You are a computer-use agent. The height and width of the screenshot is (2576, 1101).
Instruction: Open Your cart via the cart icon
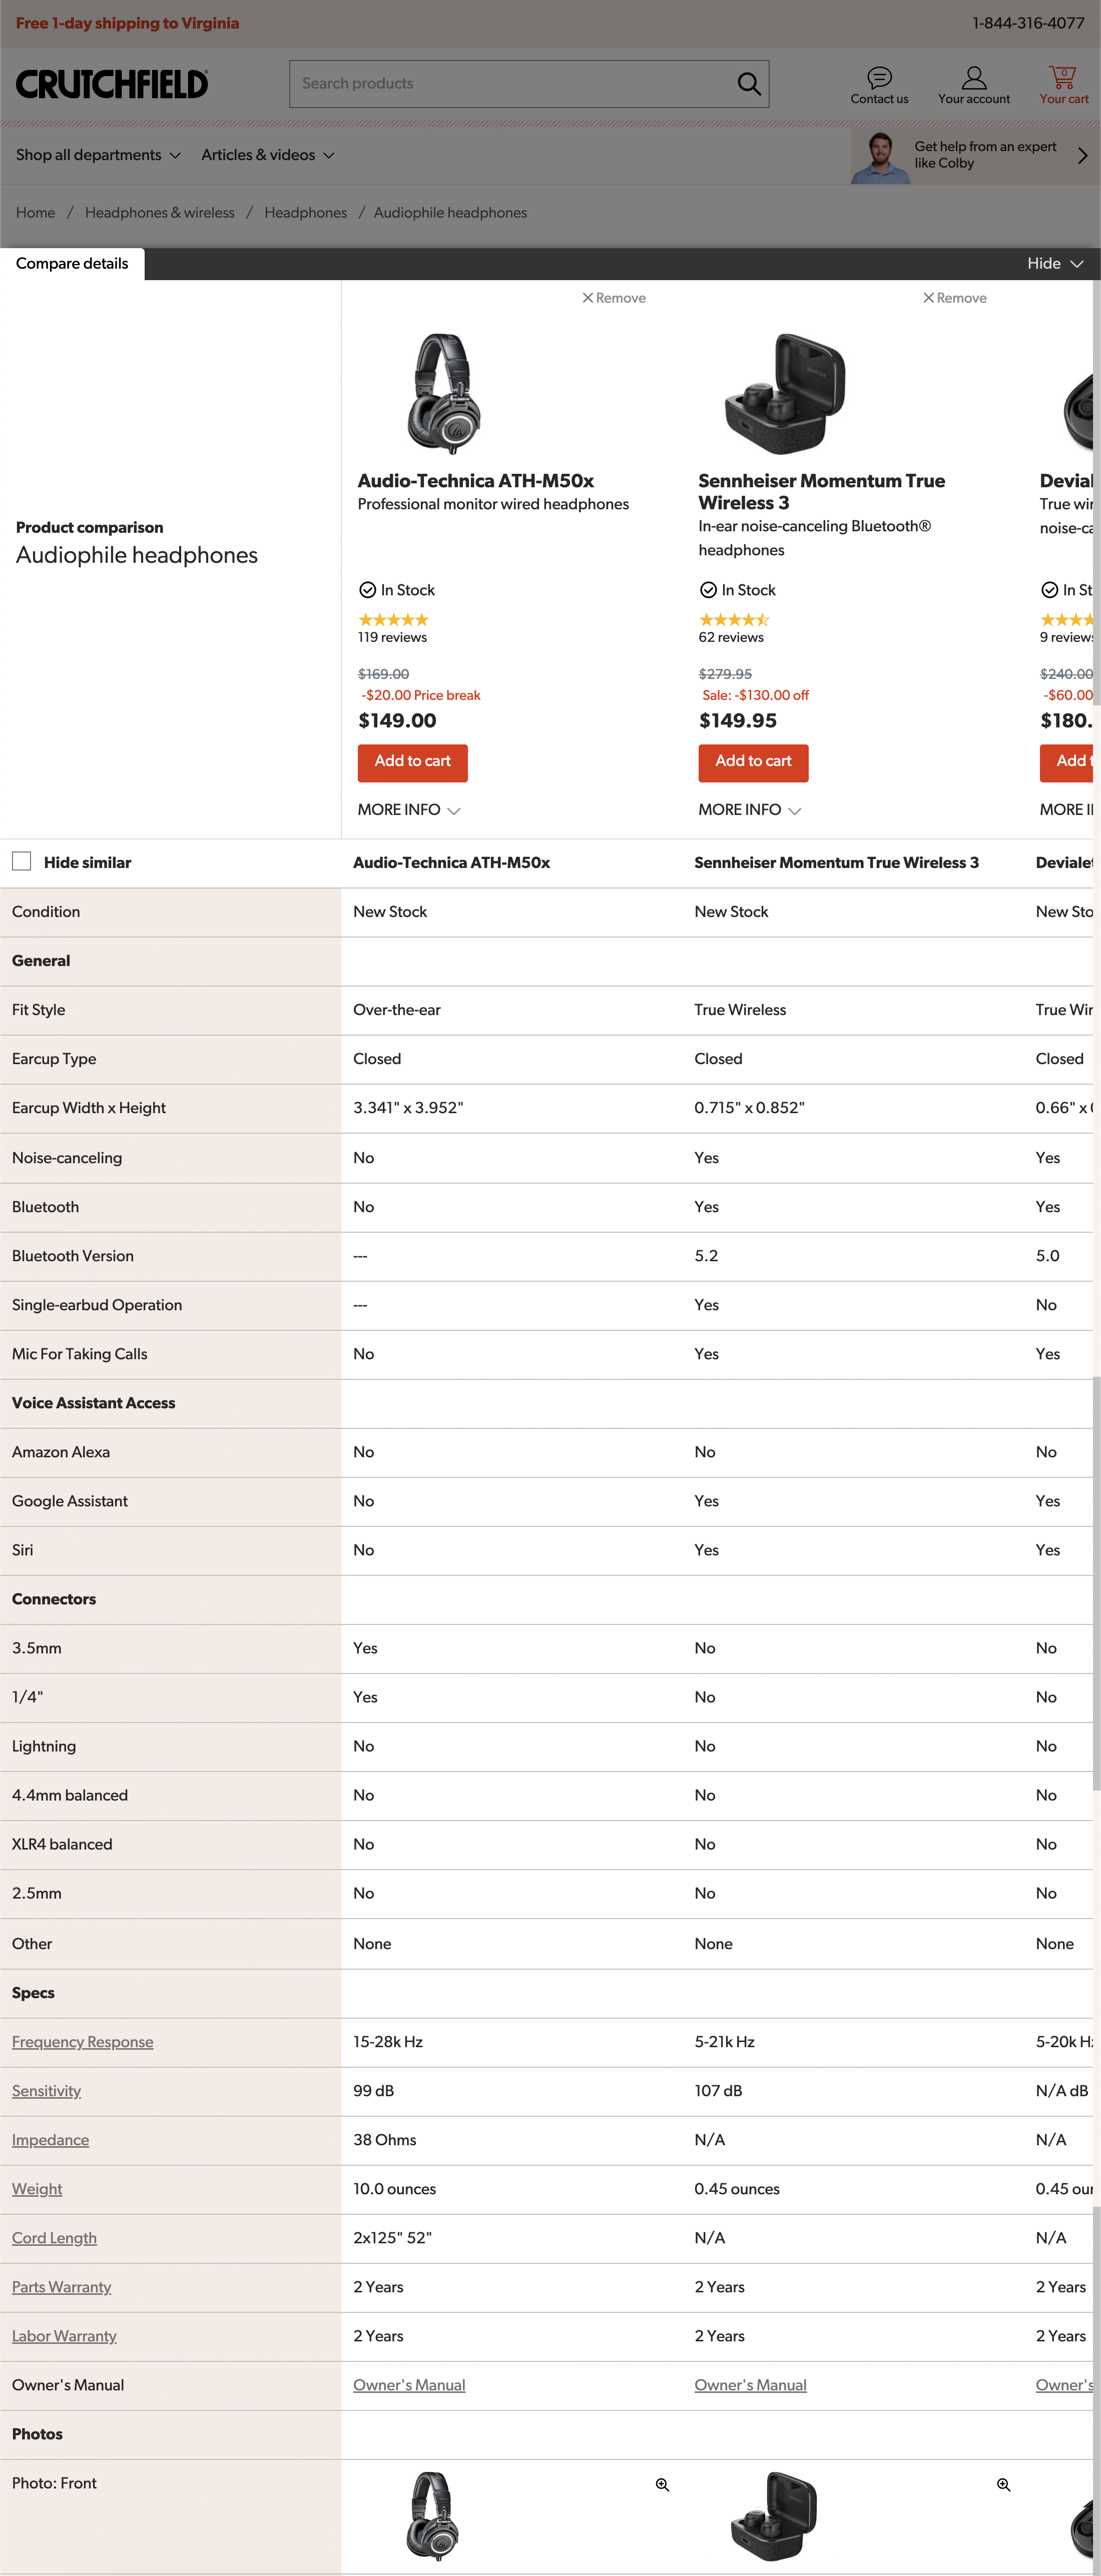coord(1062,76)
